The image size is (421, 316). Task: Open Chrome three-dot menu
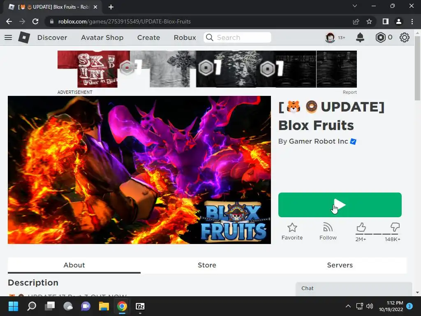(x=412, y=21)
